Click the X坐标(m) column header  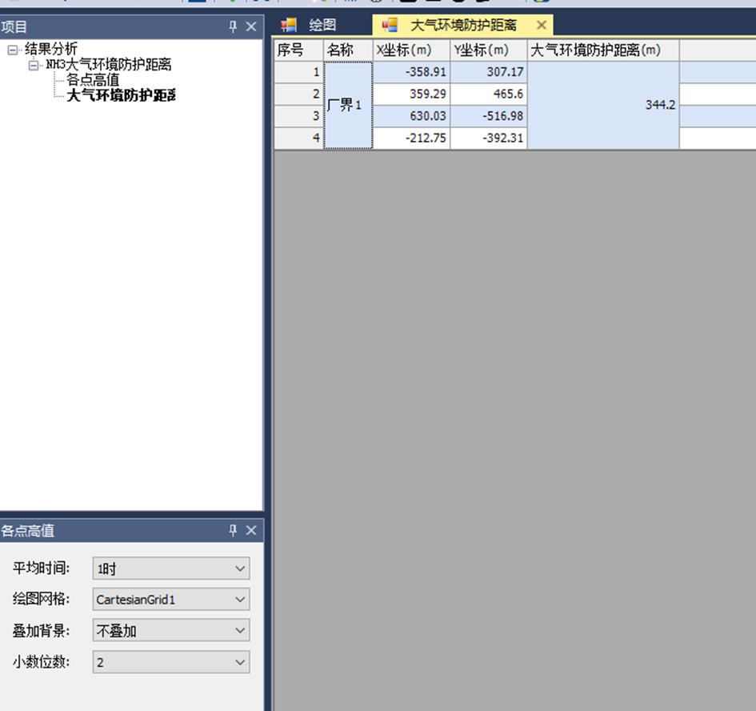coord(410,50)
